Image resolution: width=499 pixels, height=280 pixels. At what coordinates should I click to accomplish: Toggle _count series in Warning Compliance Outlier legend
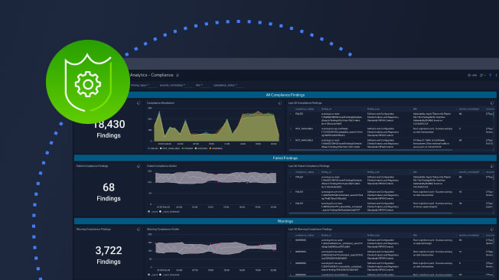click(x=153, y=275)
